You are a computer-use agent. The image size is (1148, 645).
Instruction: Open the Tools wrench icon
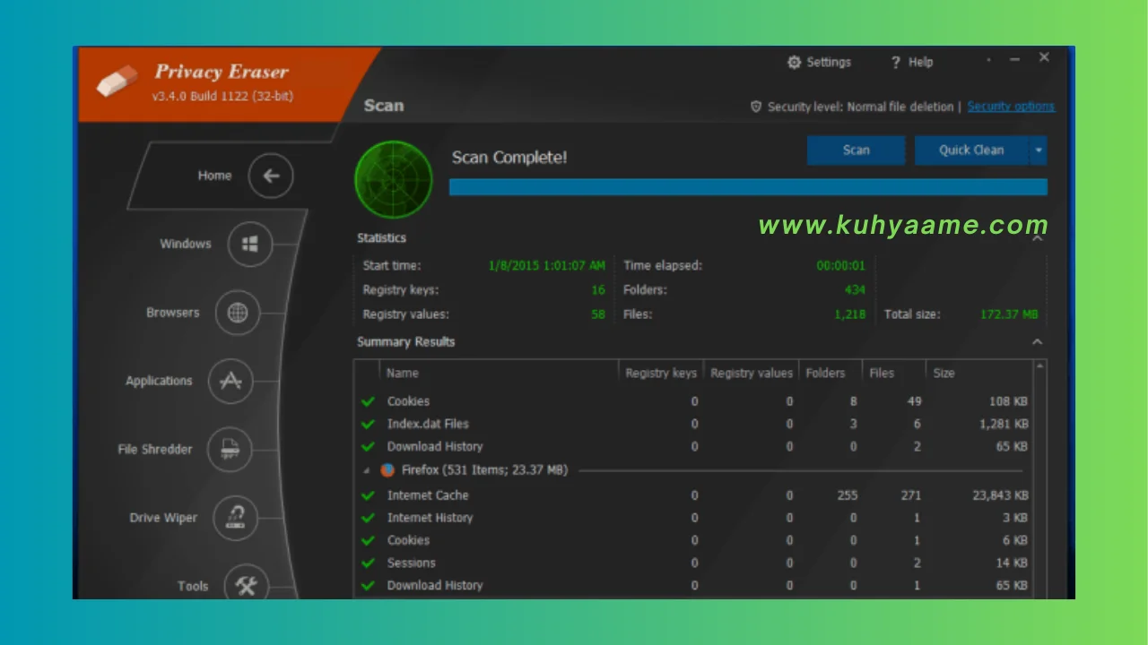point(246,586)
